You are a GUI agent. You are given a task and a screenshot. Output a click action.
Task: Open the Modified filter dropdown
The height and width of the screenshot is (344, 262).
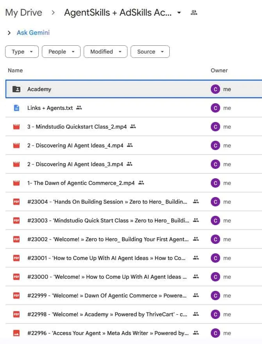click(105, 52)
